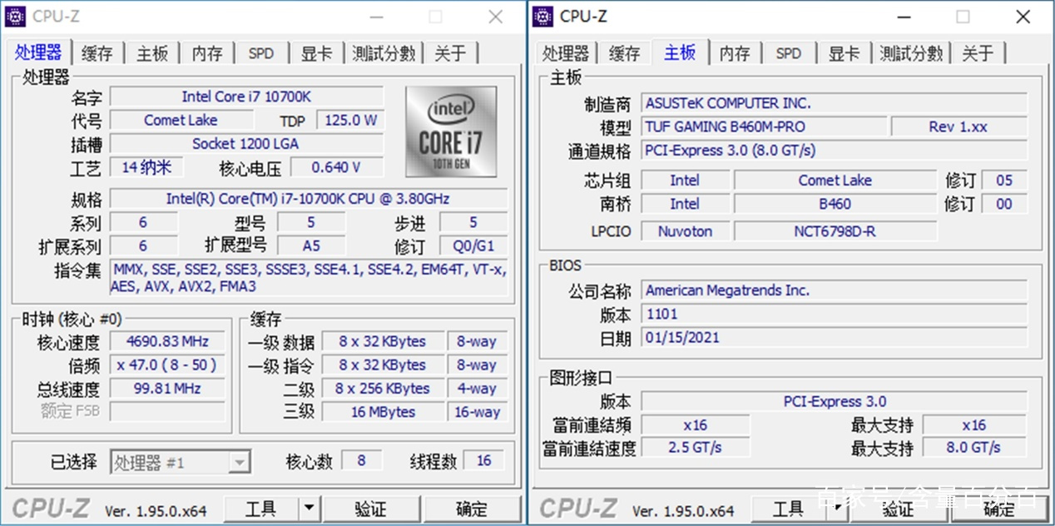Click the CPU-Z logo in the right titlebar

[542, 16]
